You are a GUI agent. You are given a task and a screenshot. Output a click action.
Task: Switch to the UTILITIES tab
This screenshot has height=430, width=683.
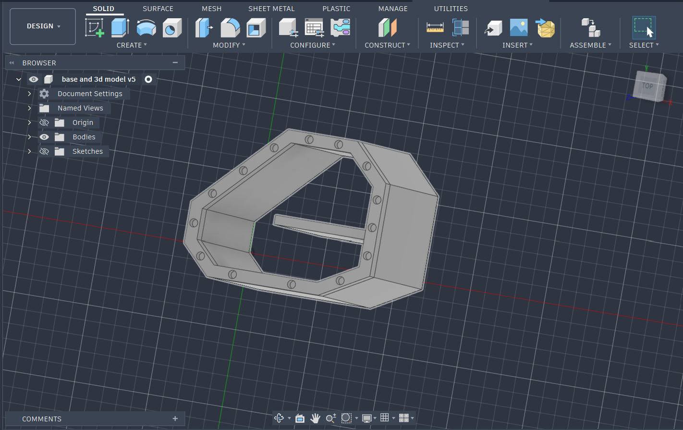pyautogui.click(x=451, y=9)
